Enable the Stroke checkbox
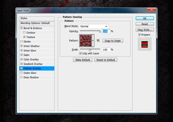 pos(22,41)
